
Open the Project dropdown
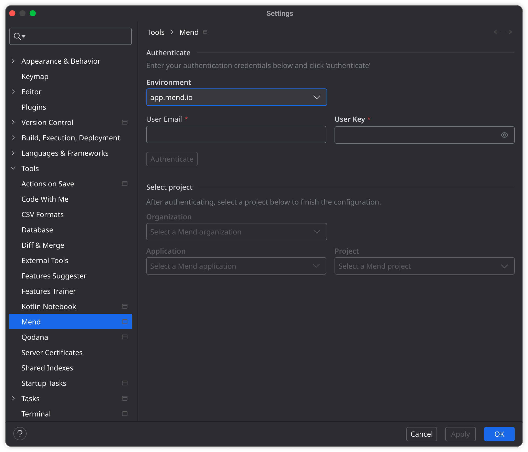coord(424,266)
